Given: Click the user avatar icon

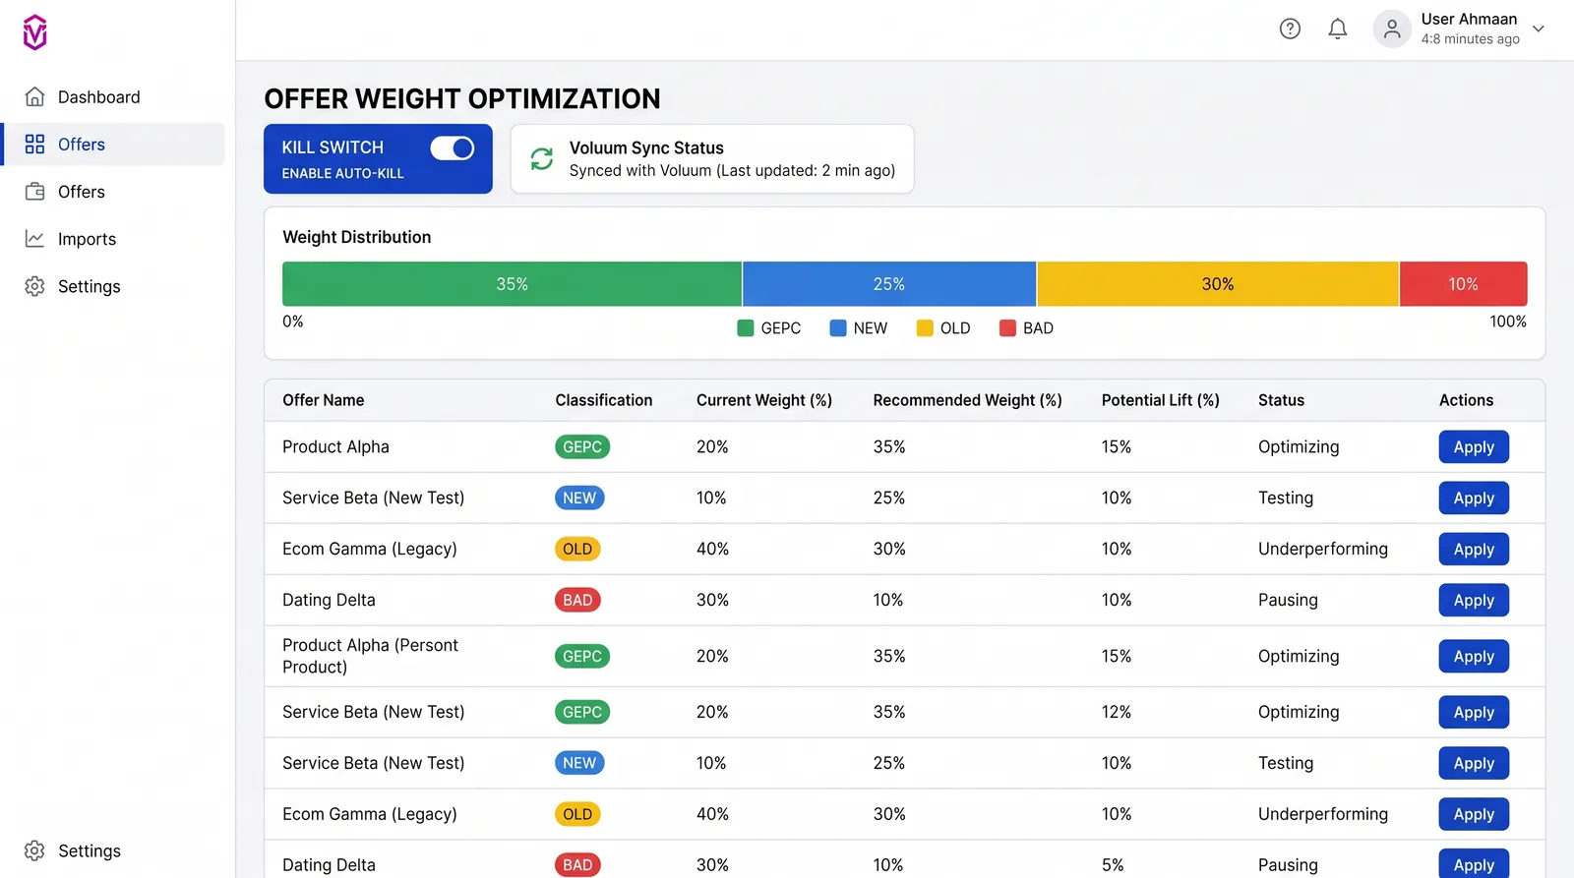Looking at the screenshot, I should 1392,29.
